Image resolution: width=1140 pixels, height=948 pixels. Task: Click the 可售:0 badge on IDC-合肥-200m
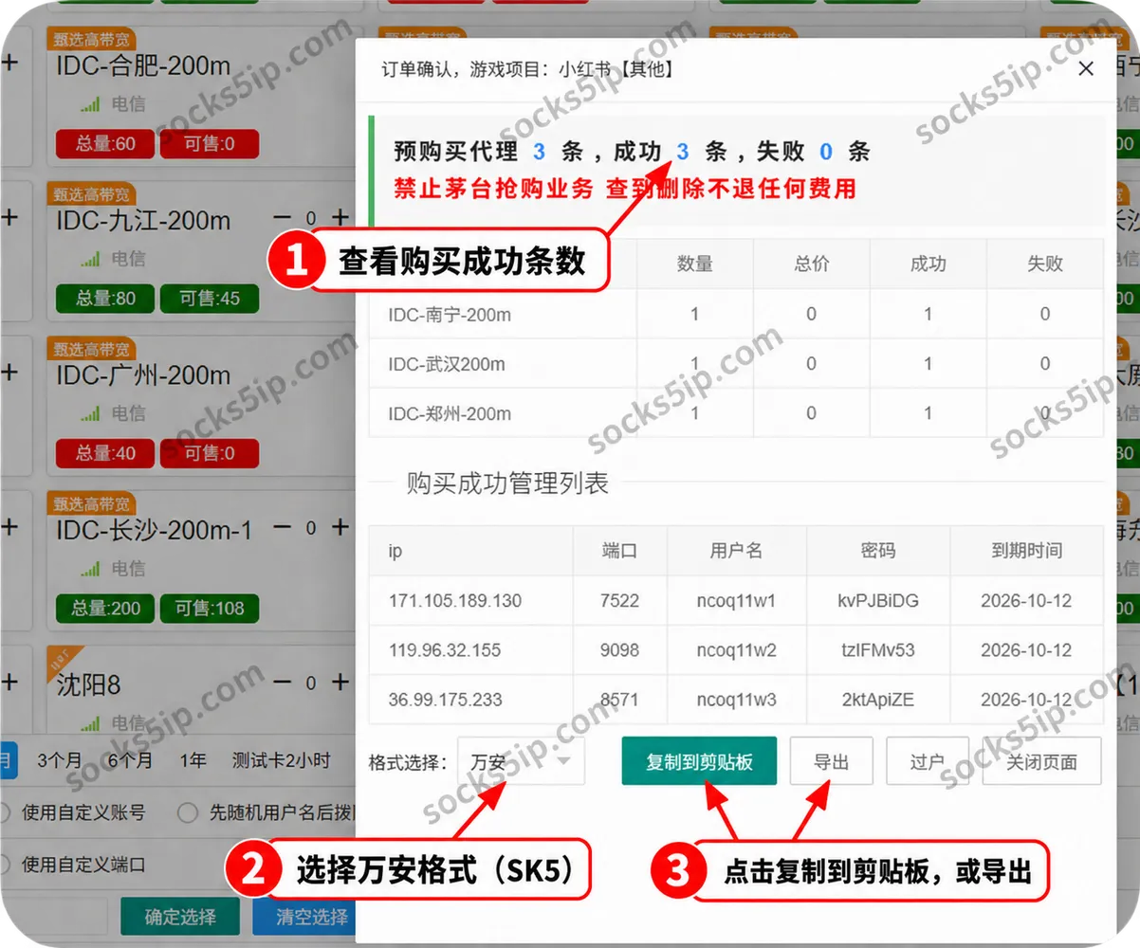pyautogui.click(x=210, y=144)
